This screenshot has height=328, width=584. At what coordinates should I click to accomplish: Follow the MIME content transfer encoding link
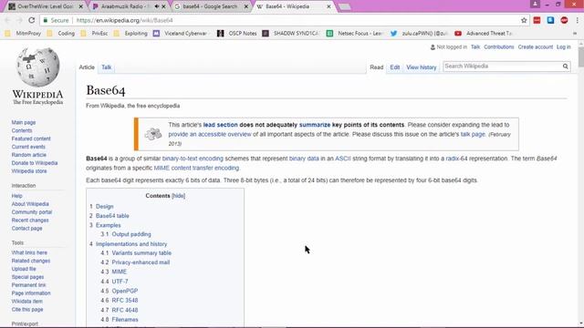pos(196,168)
